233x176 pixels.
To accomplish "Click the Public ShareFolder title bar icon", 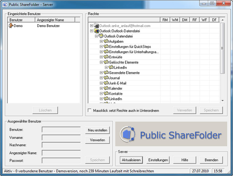I will [5, 4].
